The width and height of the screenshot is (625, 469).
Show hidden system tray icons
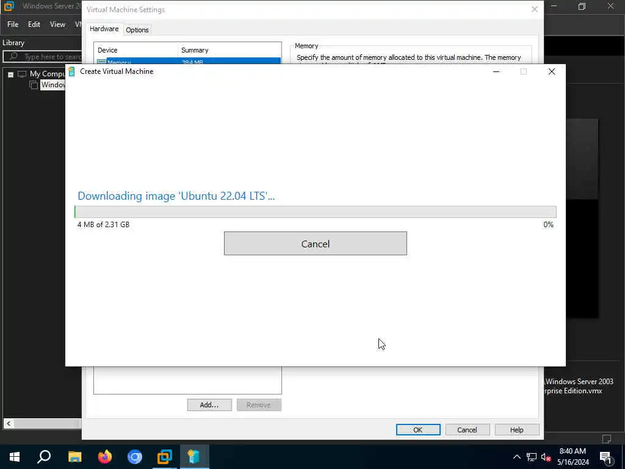tap(516, 457)
